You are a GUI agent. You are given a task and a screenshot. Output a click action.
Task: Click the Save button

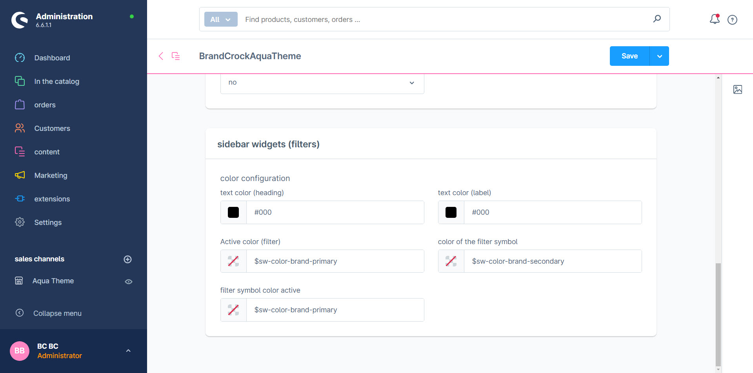[629, 56]
